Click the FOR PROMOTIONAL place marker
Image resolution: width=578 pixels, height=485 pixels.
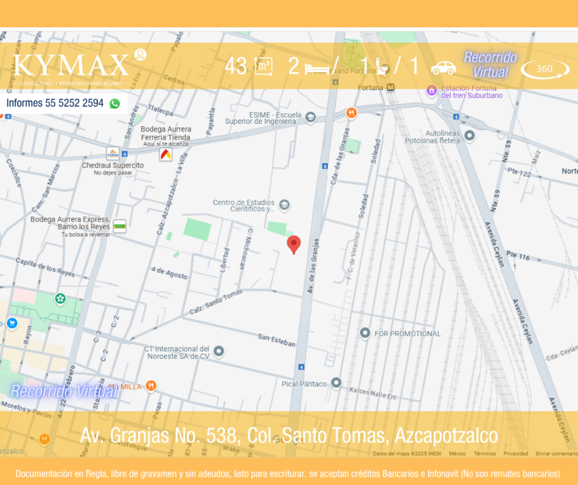[365, 333]
